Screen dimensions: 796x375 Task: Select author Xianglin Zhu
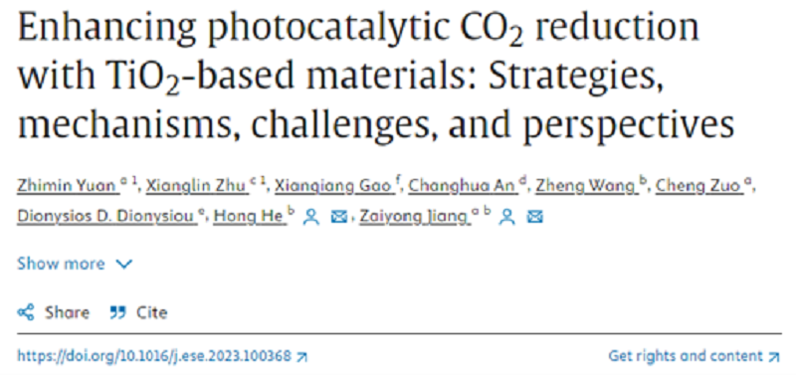click(195, 186)
